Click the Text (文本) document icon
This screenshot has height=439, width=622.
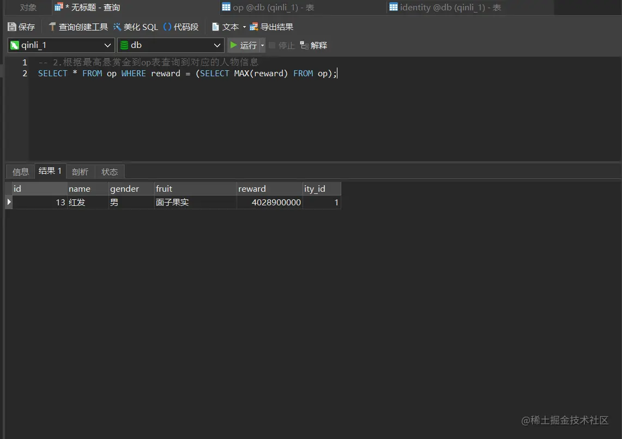click(215, 27)
